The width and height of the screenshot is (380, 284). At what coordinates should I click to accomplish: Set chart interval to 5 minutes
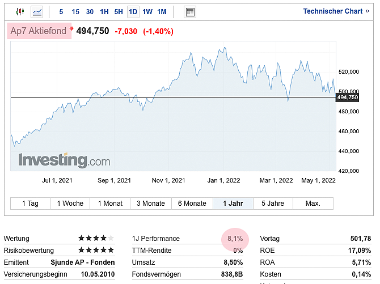tap(61, 11)
